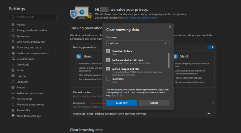Select the Strict tracking prevention card
Screen dimensions: 241x133
[x=194, y=69]
